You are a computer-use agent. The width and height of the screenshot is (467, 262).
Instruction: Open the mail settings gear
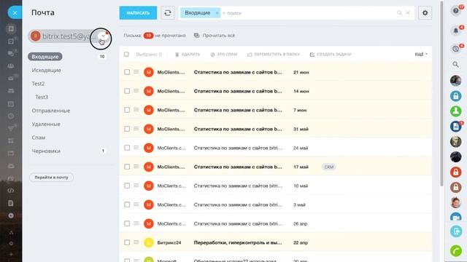click(x=425, y=13)
